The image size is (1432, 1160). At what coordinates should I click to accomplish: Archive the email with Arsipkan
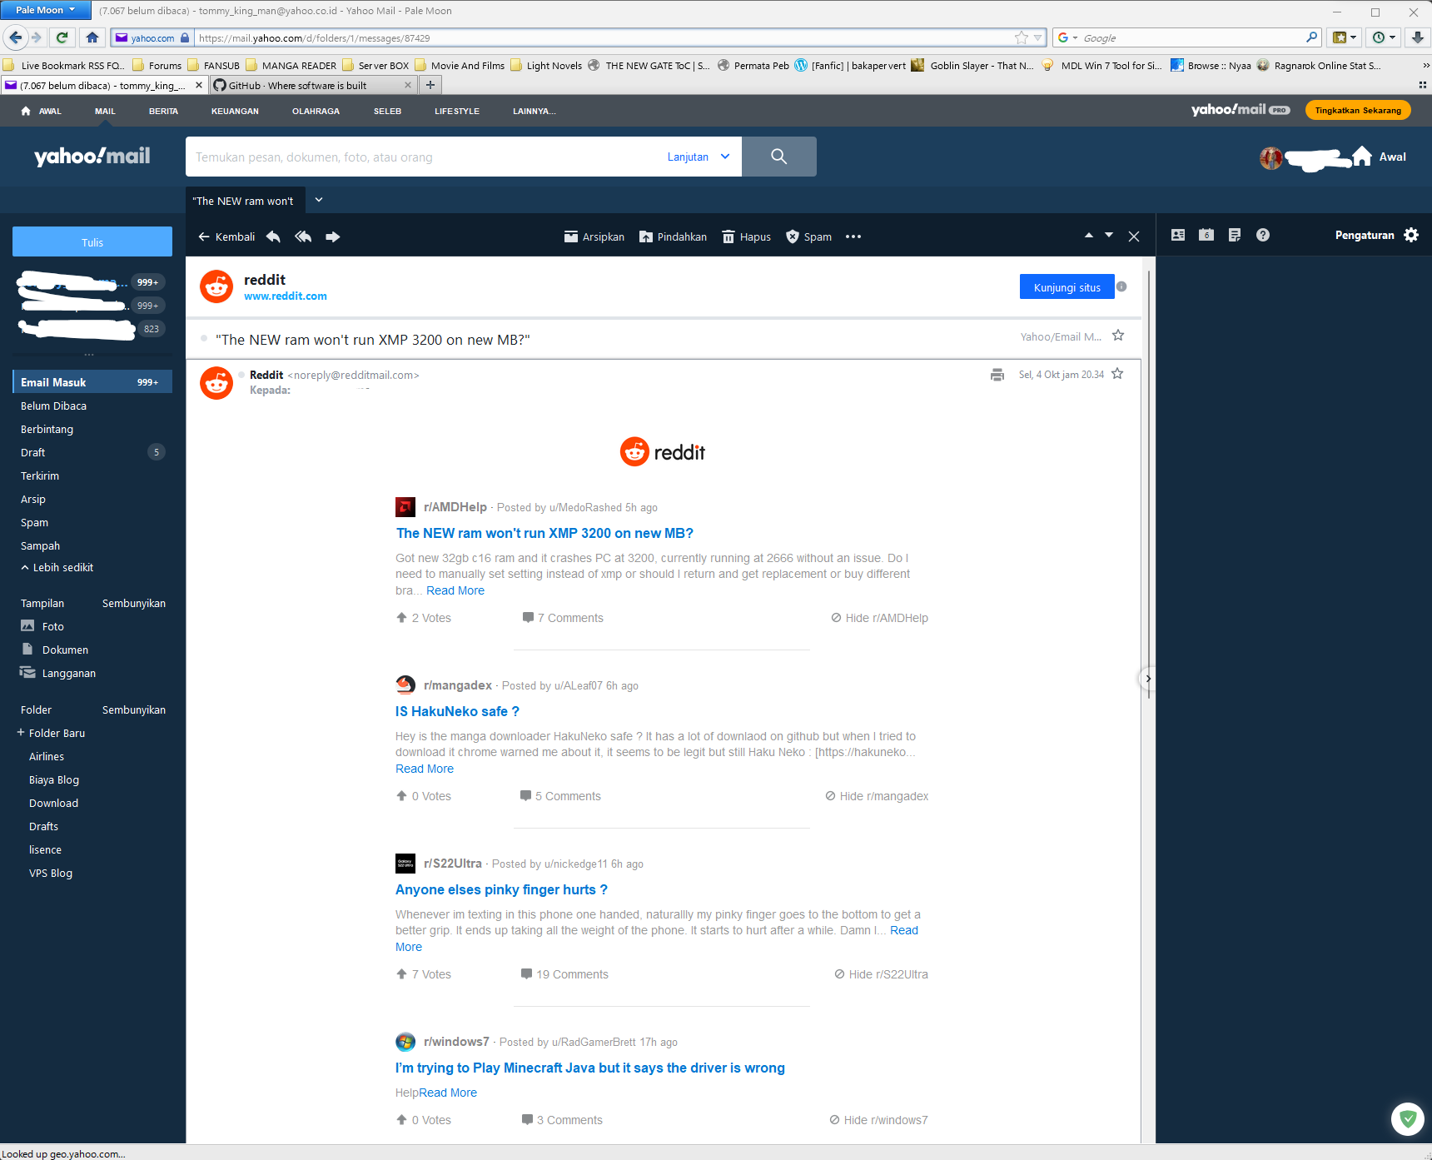[594, 236]
